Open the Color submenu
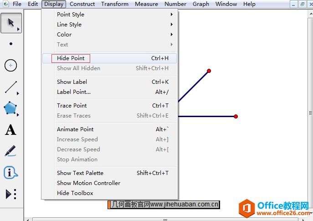This screenshot has height=221, width=313. [110, 34]
